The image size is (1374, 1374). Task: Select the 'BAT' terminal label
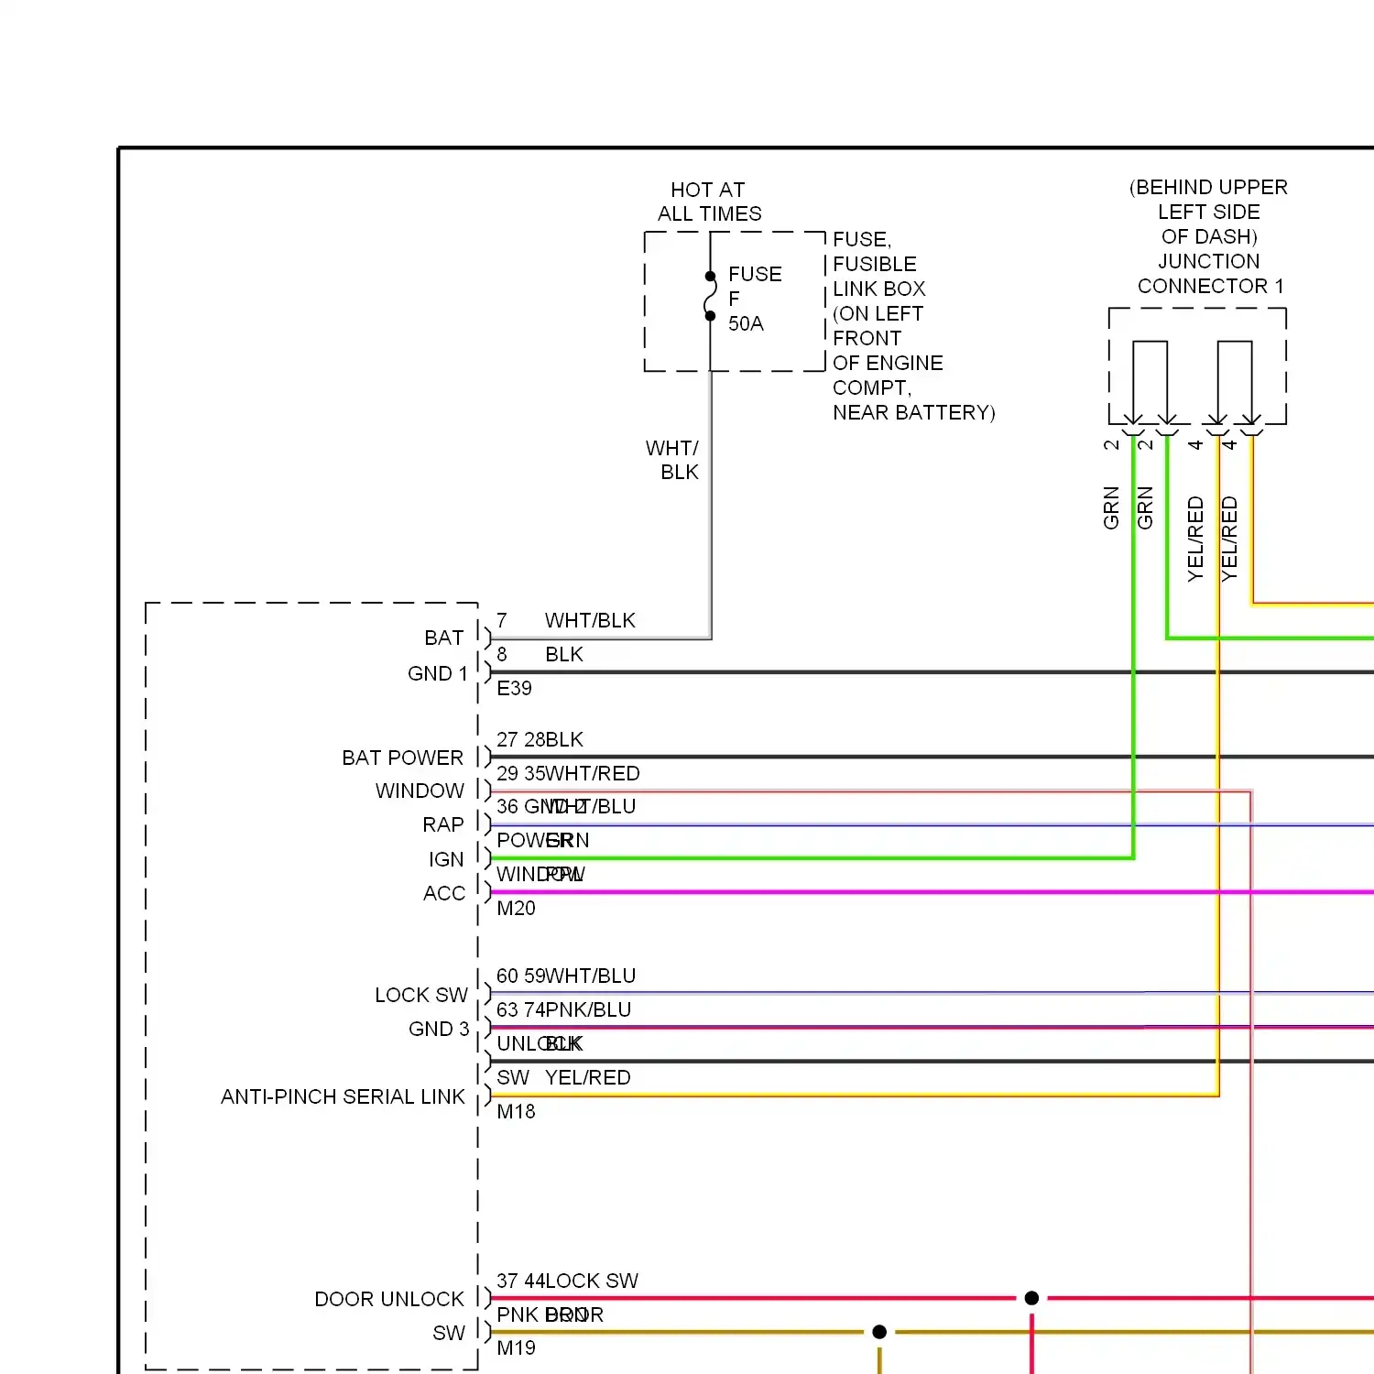(x=444, y=638)
